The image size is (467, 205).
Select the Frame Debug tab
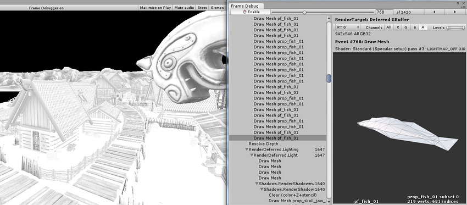pyautogui.click(x=244, y=6)
